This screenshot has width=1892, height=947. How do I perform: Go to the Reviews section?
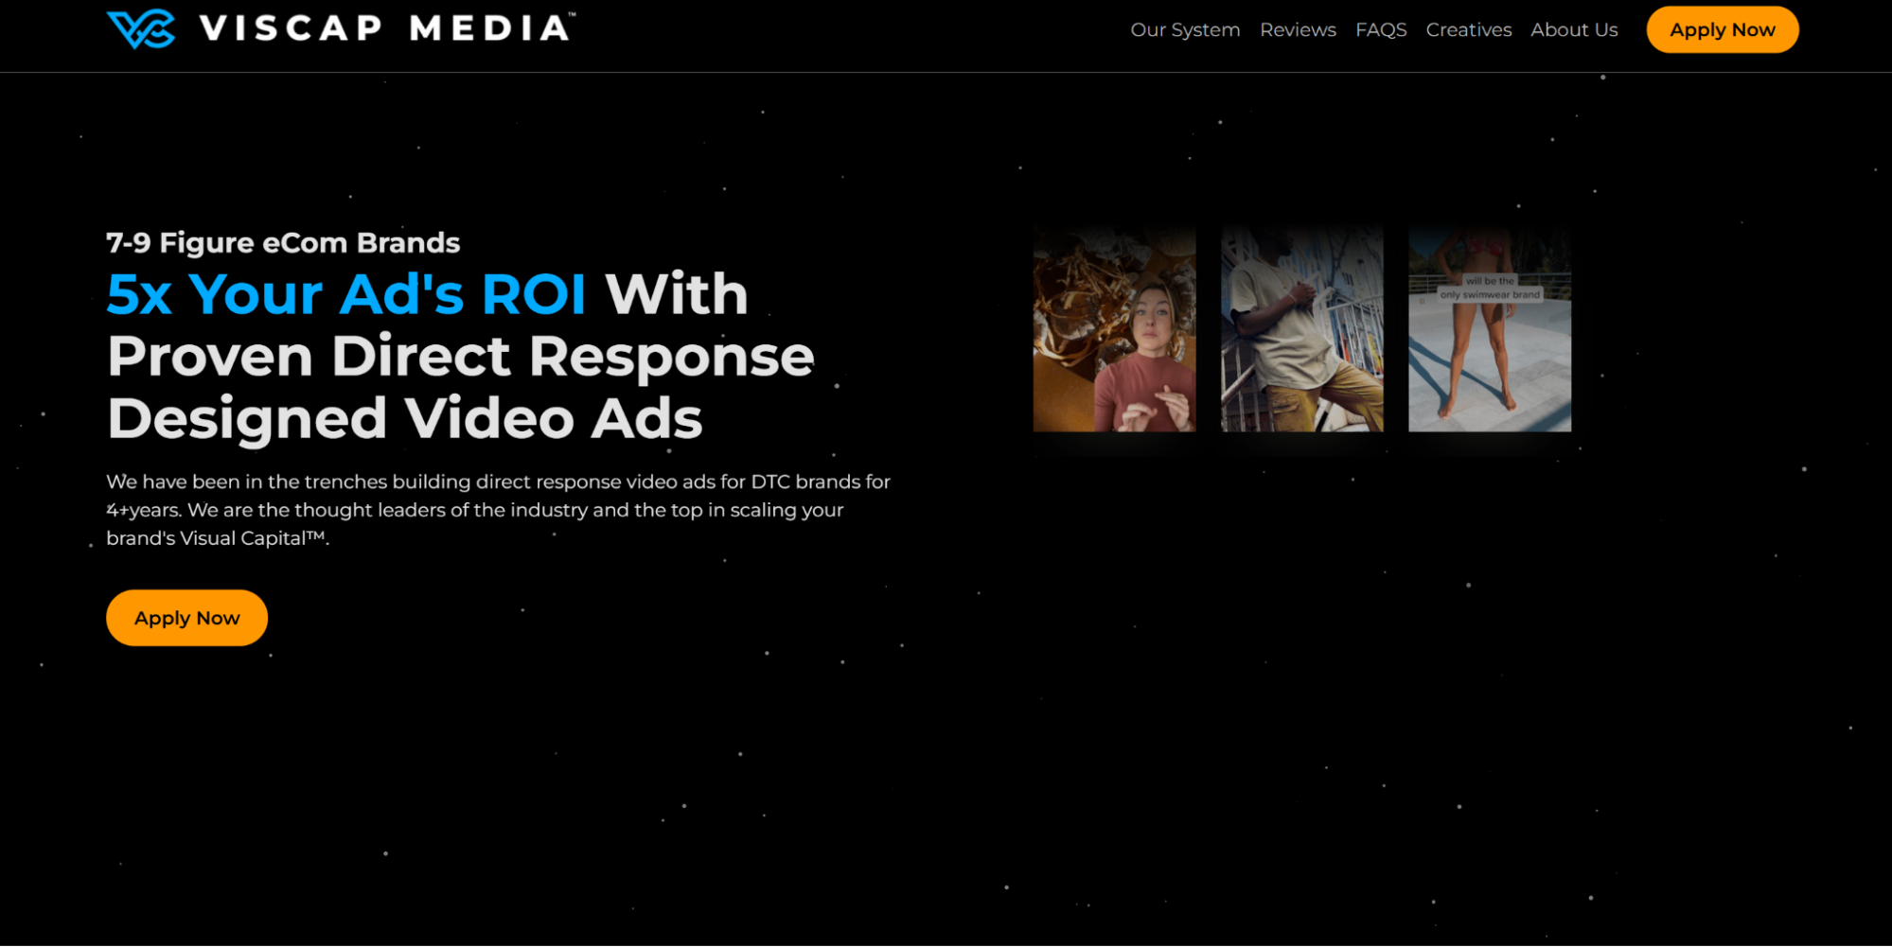tap(1298, 30)
